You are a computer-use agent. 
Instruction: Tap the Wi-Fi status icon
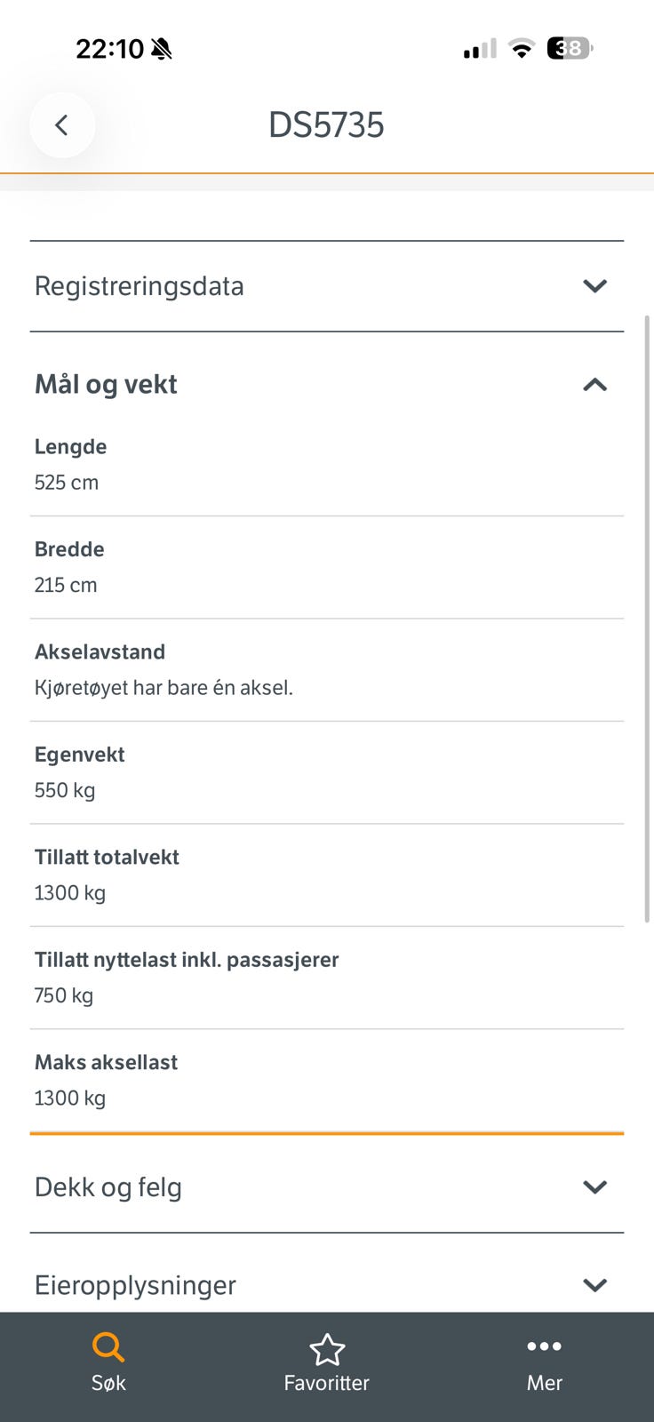pos(522,49)
